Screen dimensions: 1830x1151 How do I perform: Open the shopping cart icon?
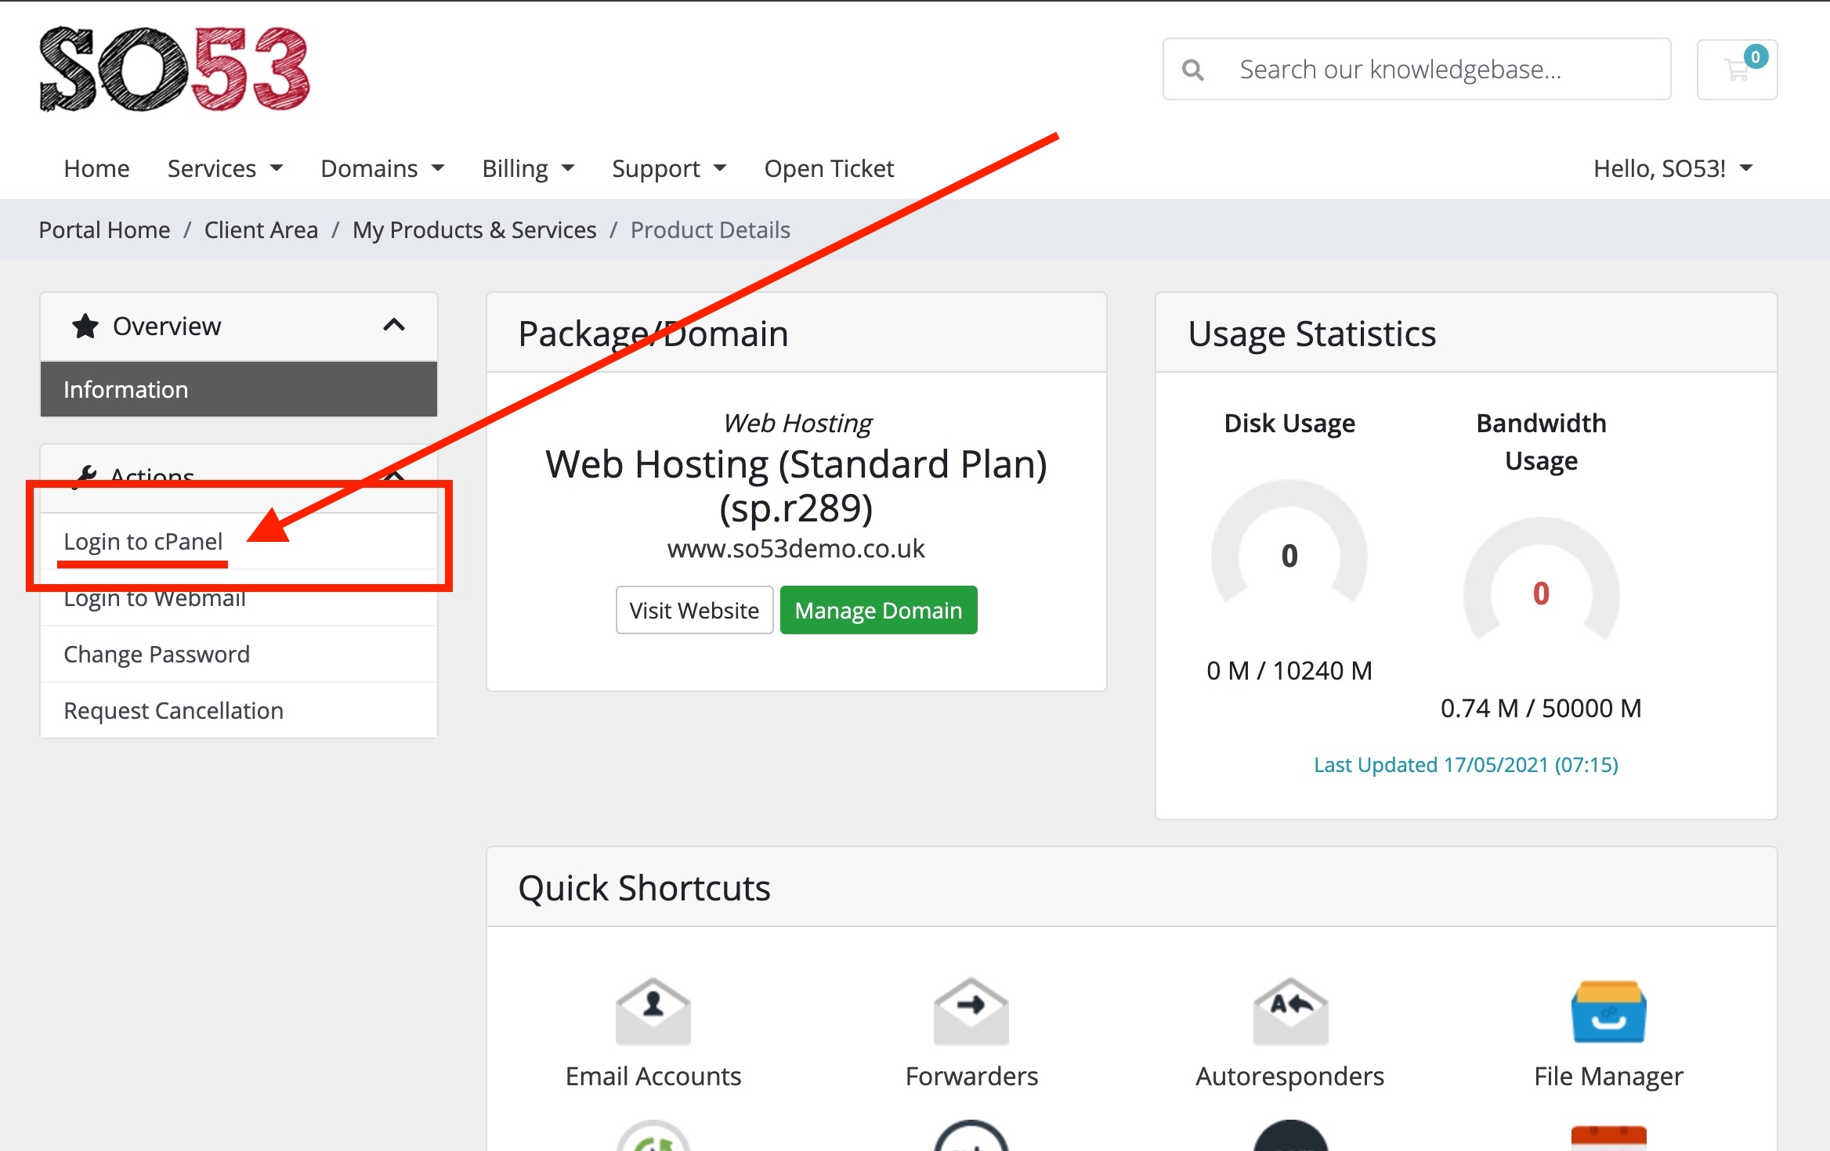[1737, 70]
